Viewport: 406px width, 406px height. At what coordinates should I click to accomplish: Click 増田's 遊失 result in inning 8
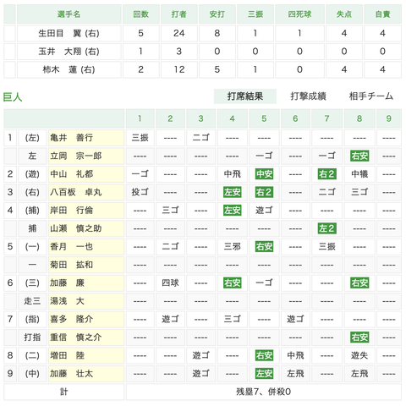pyautogui.click(x=359, y=355)
